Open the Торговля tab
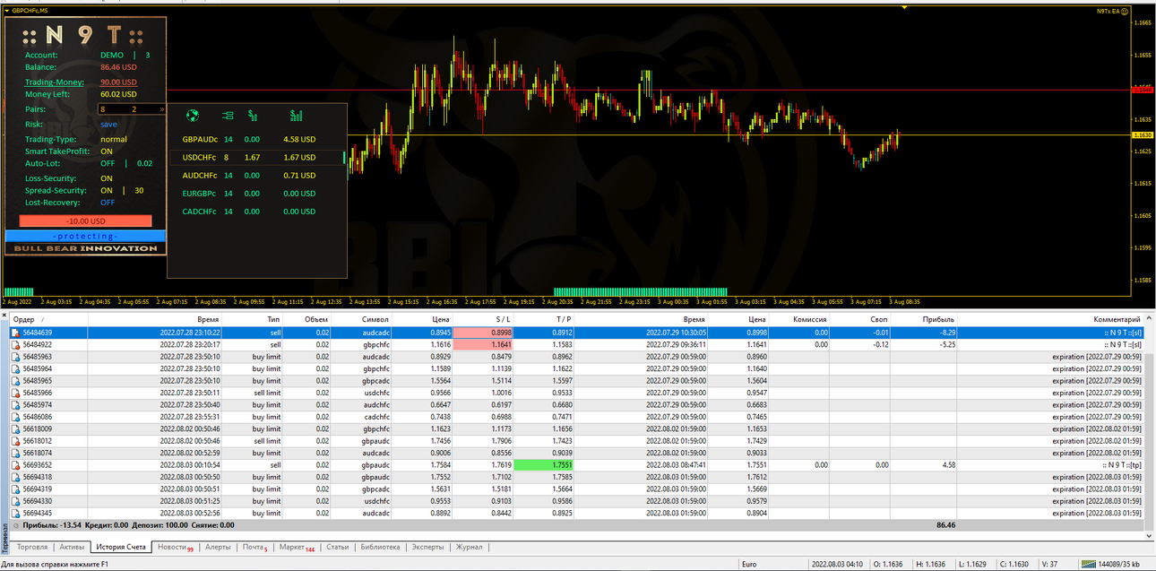This screenshot has width=1156, height=571. tap(32, 547)
